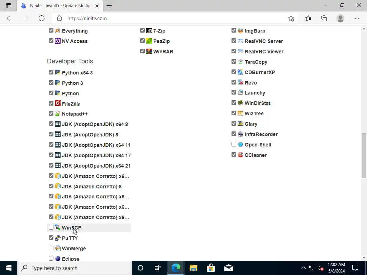View site information lock icon
367x275 pixels.
coord(59,18)
